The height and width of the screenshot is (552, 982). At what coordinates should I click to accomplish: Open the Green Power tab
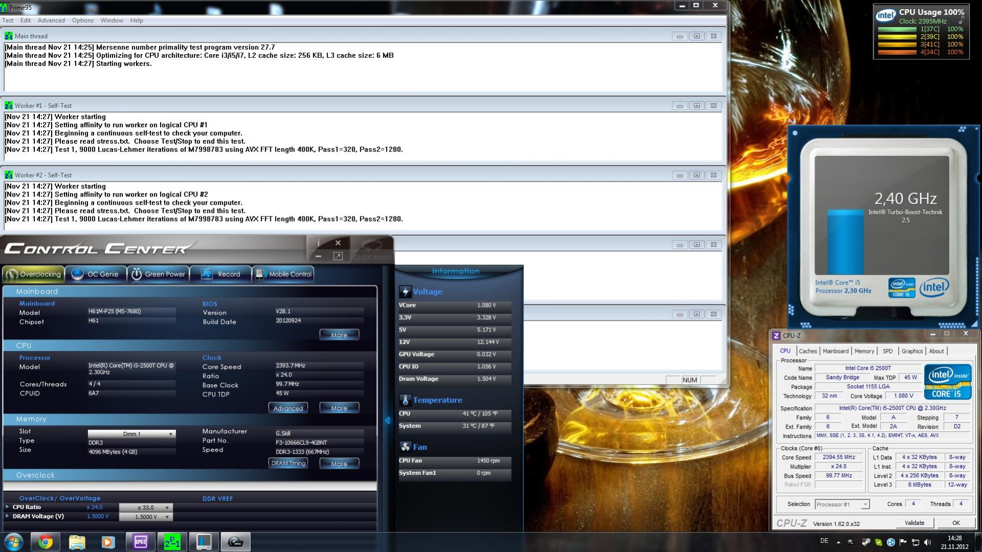pos(158,274)
